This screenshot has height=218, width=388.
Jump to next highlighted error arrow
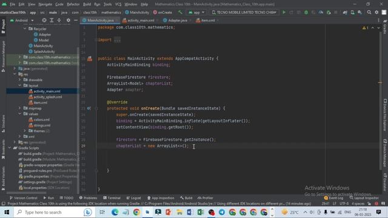click(x=378, y=28)
